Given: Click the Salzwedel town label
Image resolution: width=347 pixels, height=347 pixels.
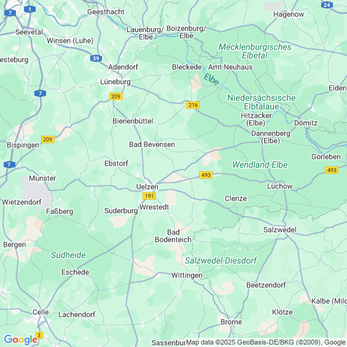Looking at the screenshot, I should 279,230.
